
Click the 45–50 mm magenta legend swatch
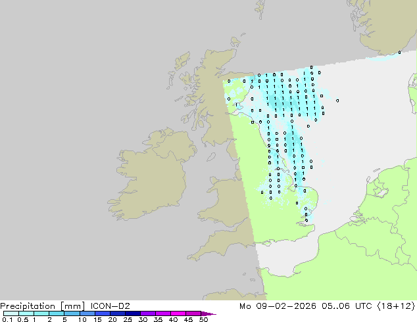(193, 313)
